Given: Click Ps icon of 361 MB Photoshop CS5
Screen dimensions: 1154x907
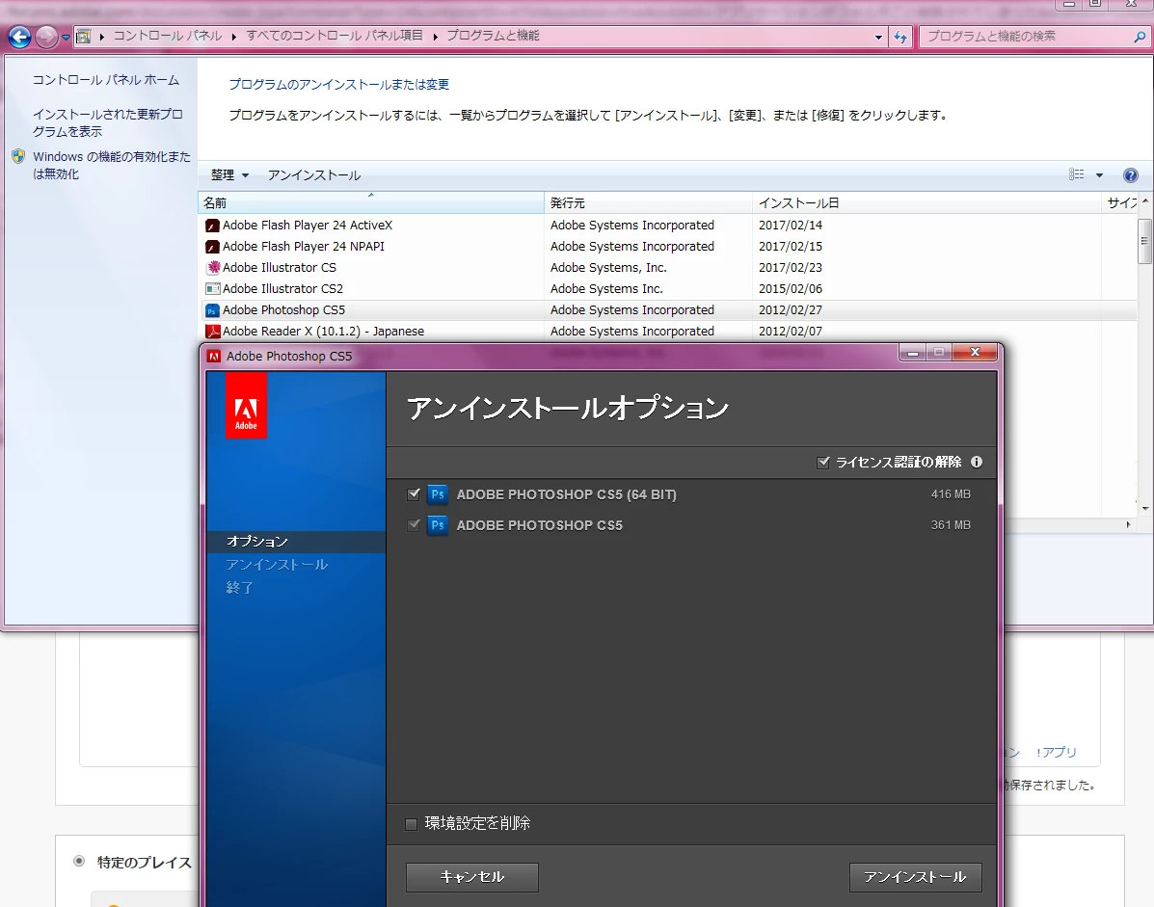Looking at the screenshot, I should [x=438, y=525].
